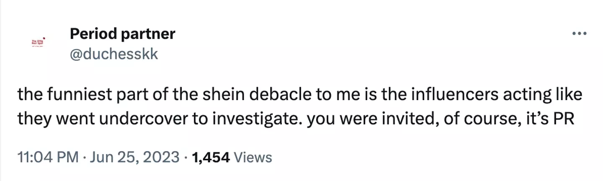
Task: Click the word "debacle" in the tweet
Action: (x=271, y=95)
